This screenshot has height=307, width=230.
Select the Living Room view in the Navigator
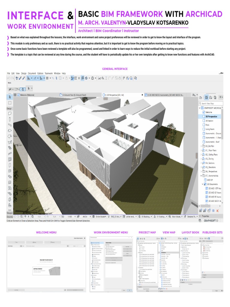210,129
